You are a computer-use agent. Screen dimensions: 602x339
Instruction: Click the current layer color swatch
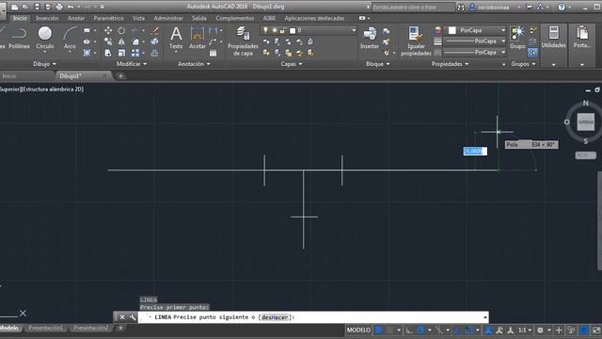coord(293,30)
